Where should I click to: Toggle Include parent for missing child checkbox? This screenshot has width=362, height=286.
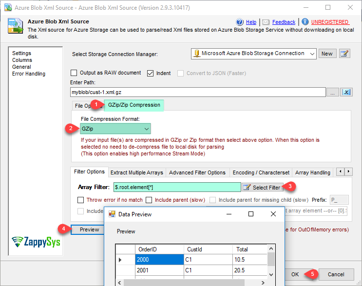[212, 200]
